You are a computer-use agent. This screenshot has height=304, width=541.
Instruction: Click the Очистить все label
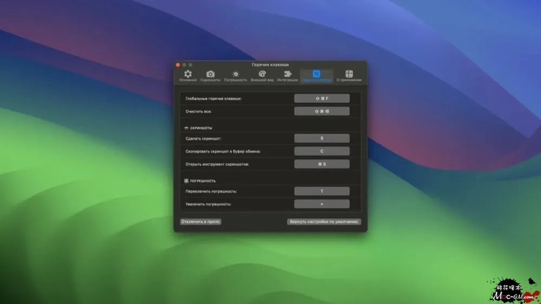pyautogui.click(x=199, y=111)
